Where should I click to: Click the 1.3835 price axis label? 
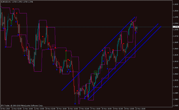(x=176, y=5)
